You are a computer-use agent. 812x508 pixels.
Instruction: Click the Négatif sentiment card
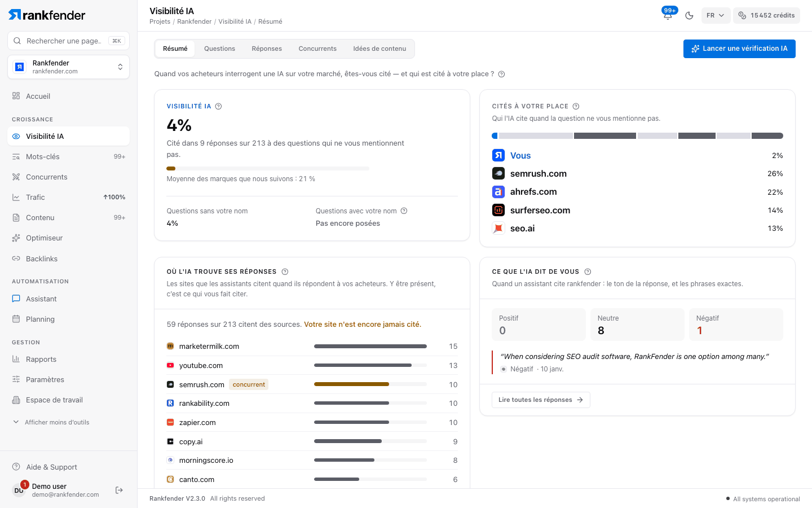tap(736, 325)
